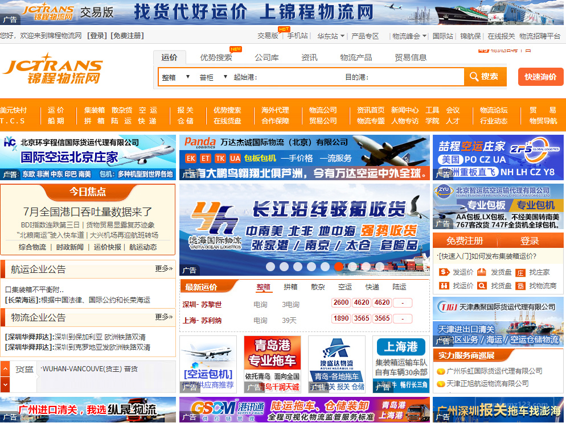Click the 找运价 icon

tap(444, 286)
